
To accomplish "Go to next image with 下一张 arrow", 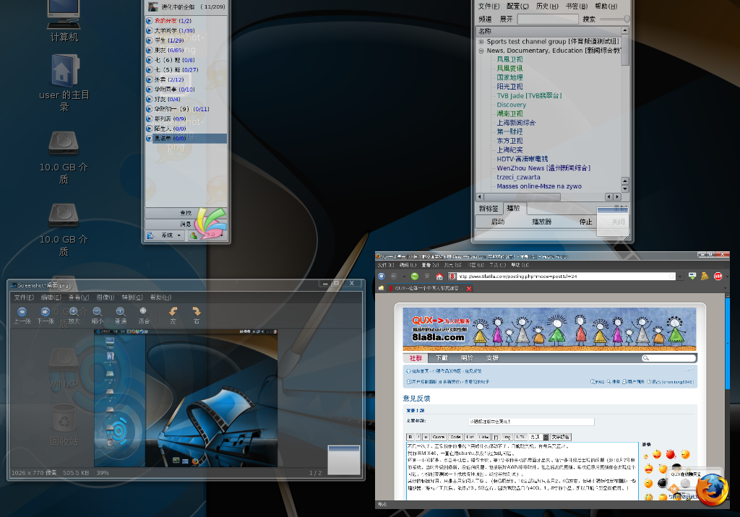I will (46, 312).
